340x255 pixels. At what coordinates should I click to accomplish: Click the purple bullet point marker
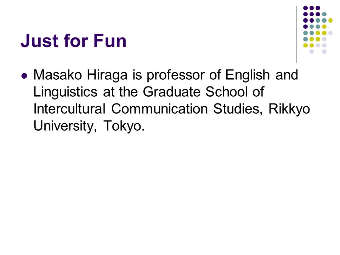pyautogui.click(x=24, y=76)
